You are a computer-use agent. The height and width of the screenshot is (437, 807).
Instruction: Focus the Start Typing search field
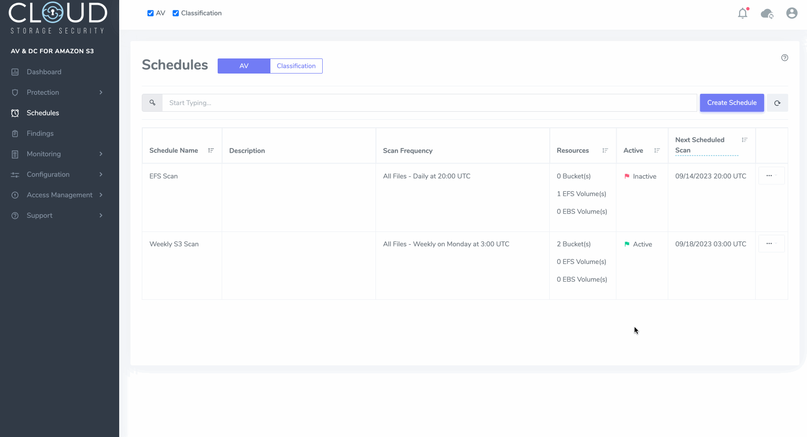429,103
